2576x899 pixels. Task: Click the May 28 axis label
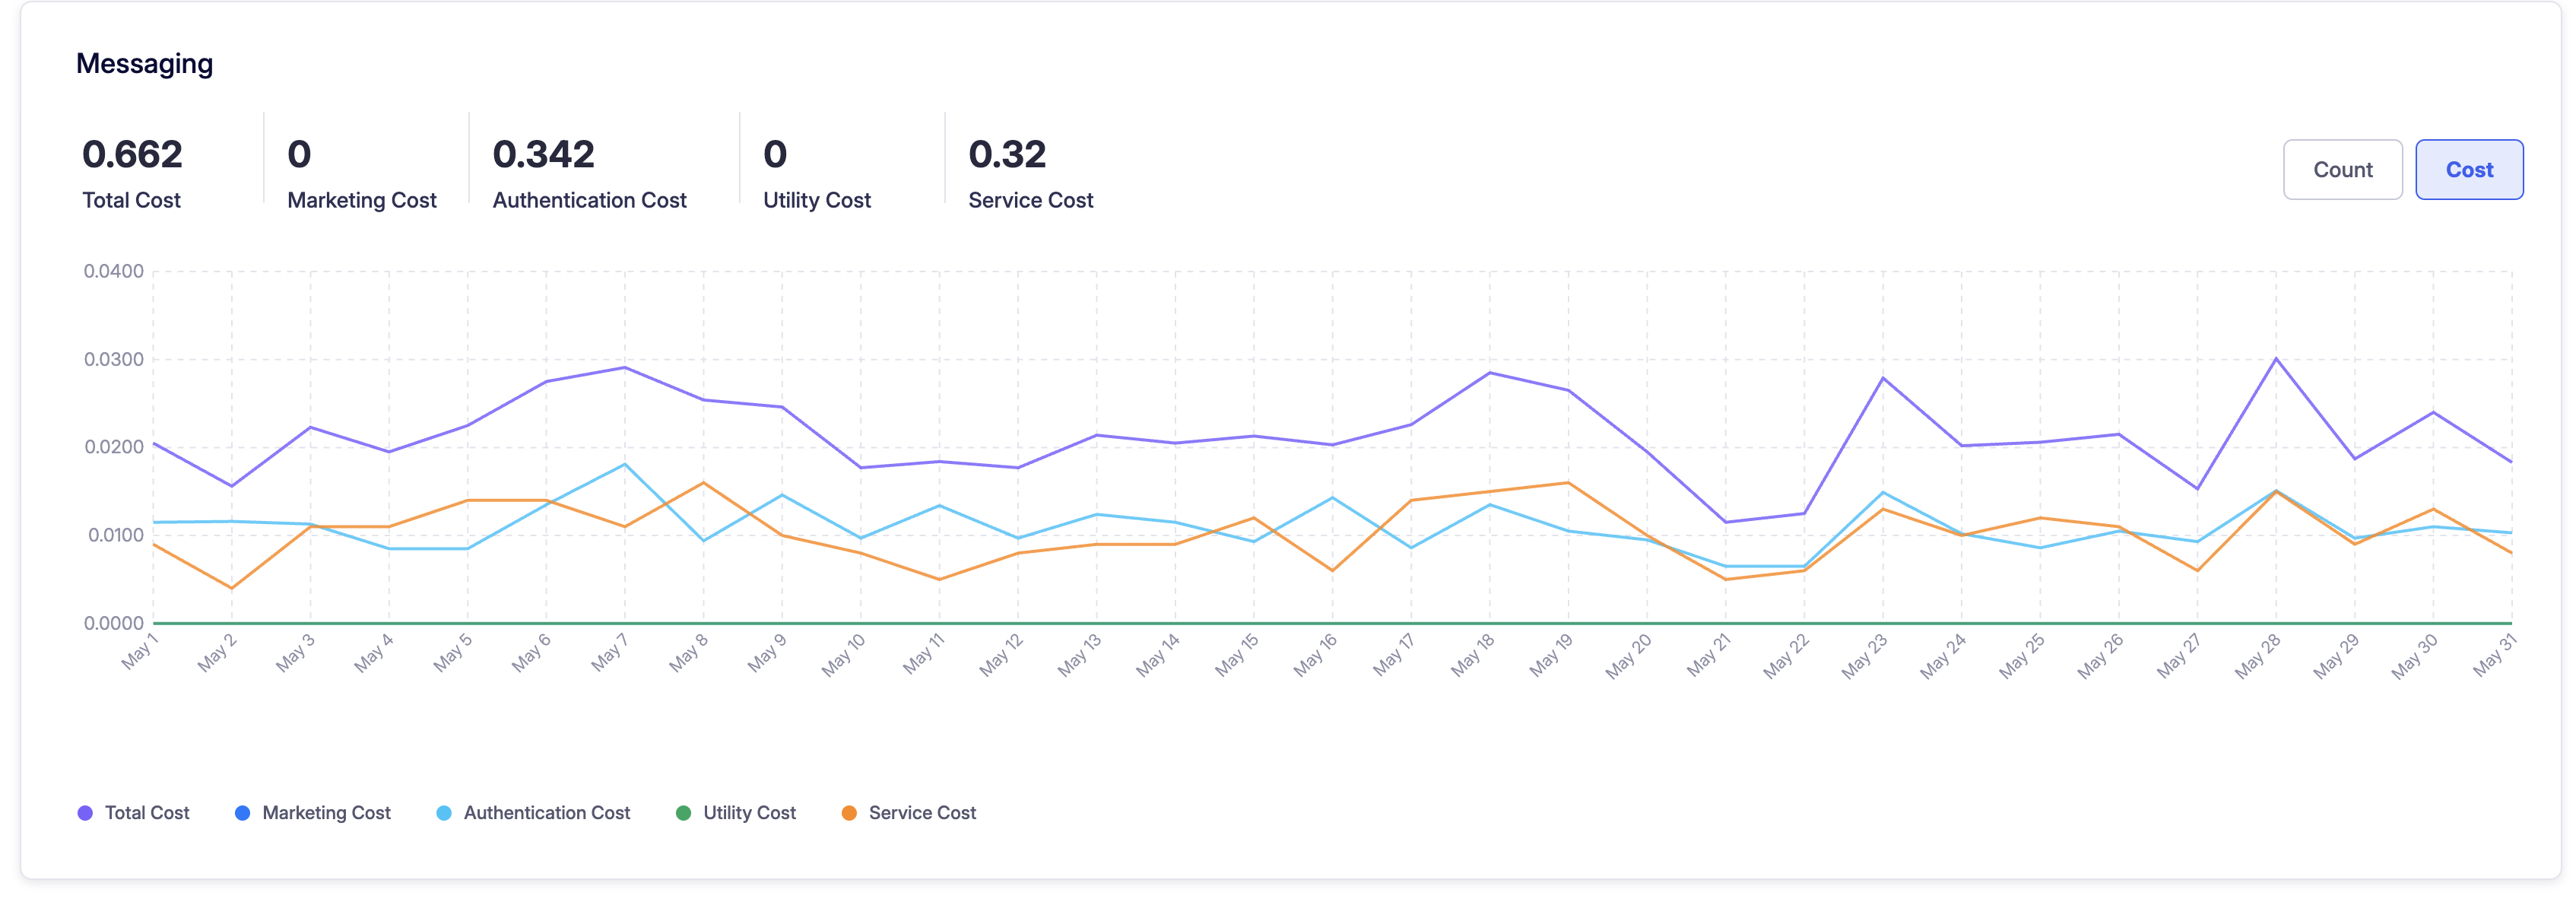click(x=2257, y=656)
